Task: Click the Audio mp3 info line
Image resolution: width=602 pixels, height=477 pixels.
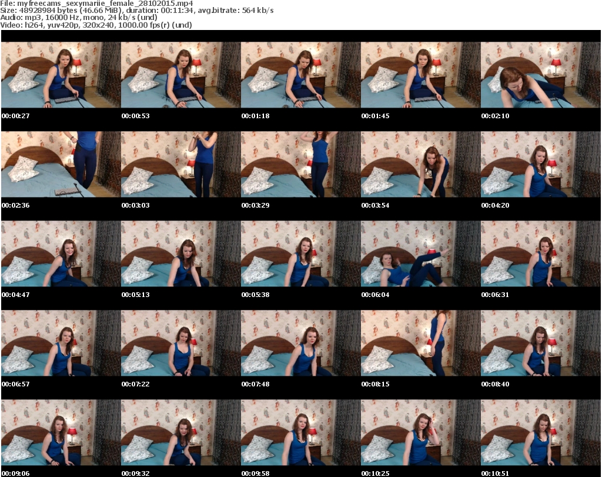Action: coord(79,18)
